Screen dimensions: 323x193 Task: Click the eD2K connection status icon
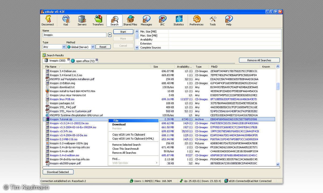point(226,181)
